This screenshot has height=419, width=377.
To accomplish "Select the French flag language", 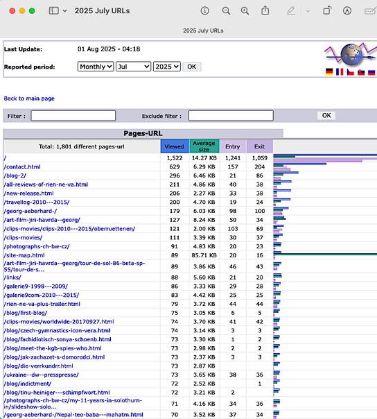I will coord(340,72).
